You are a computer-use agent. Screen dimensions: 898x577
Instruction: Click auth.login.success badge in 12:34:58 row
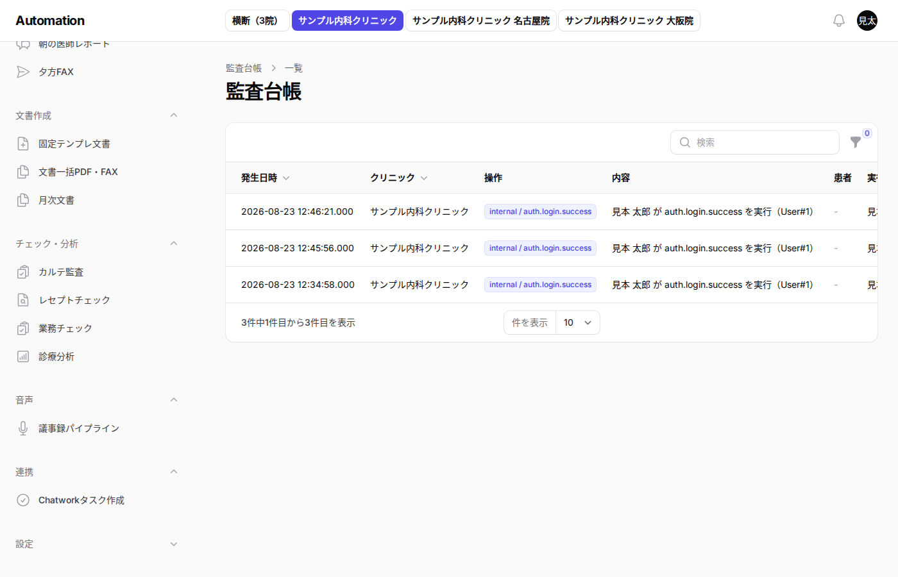pyautogui.click(x=540, y=285)
